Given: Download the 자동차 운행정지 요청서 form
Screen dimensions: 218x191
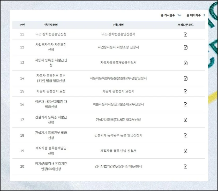Looking at the screenshot, I should click(x=185, y=91).
